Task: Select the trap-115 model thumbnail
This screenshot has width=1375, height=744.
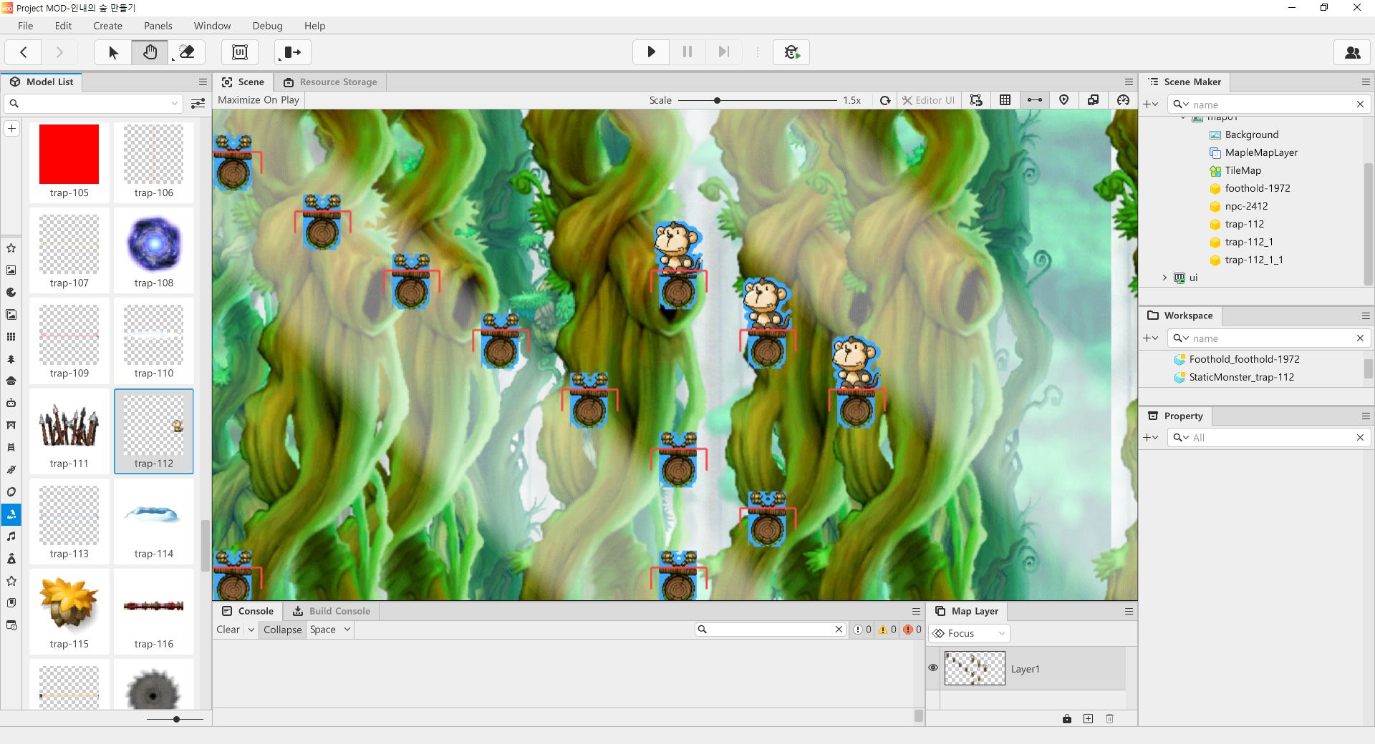Action: click(x=69, y=612)
